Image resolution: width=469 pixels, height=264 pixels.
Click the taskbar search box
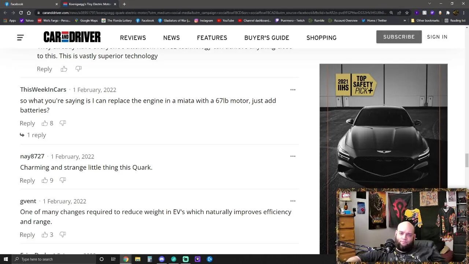[x=53, y=259]
